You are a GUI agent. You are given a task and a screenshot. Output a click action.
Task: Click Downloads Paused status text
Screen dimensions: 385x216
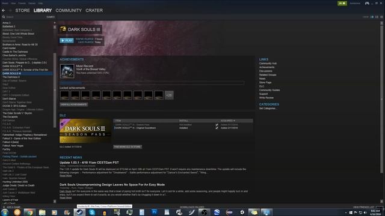pos(192,207)
